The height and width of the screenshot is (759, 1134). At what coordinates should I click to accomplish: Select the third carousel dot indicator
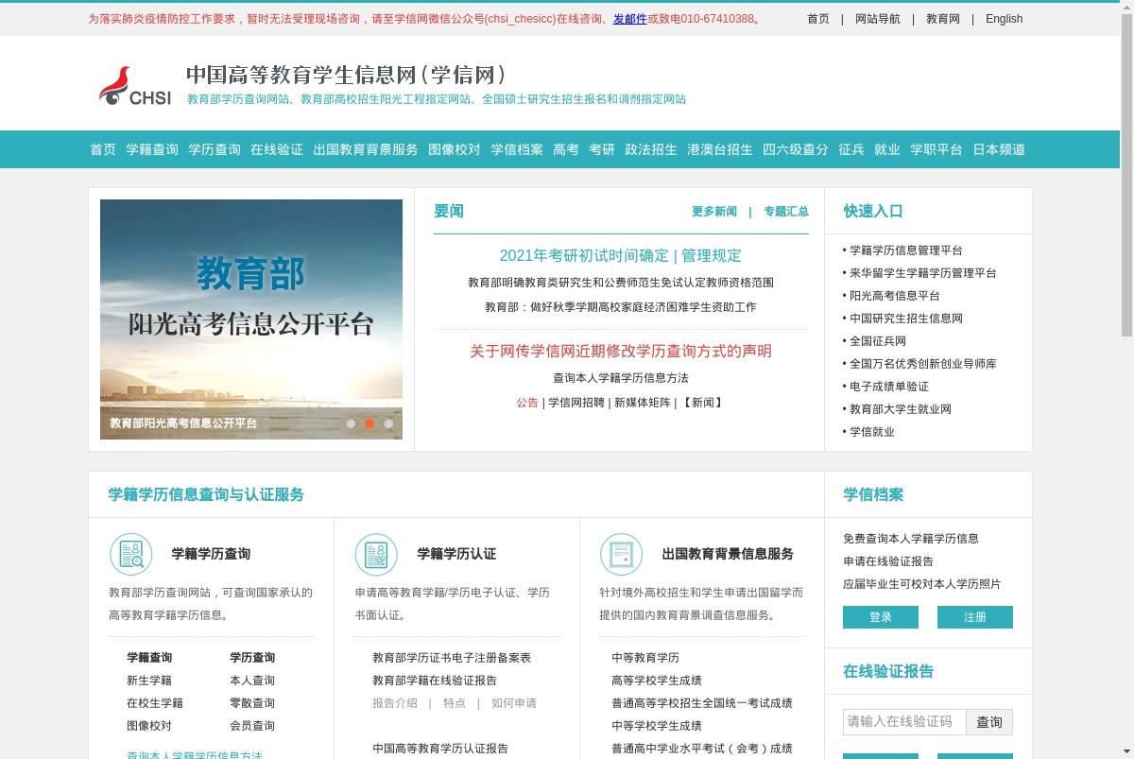coord(388,423)
